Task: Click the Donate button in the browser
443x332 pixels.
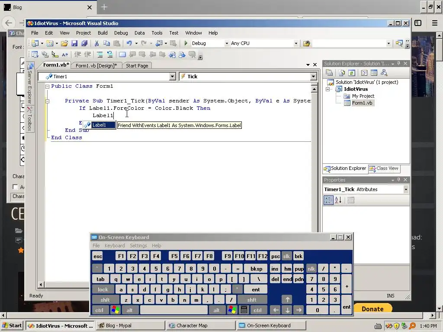Action: tap(372, 309)
